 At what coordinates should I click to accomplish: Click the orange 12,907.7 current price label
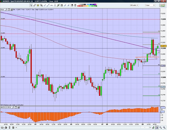pos(164,46)
